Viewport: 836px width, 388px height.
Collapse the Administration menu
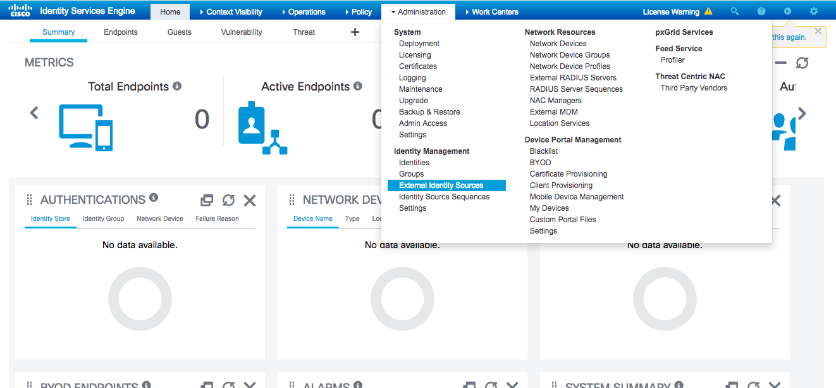(x=418, y=12)
